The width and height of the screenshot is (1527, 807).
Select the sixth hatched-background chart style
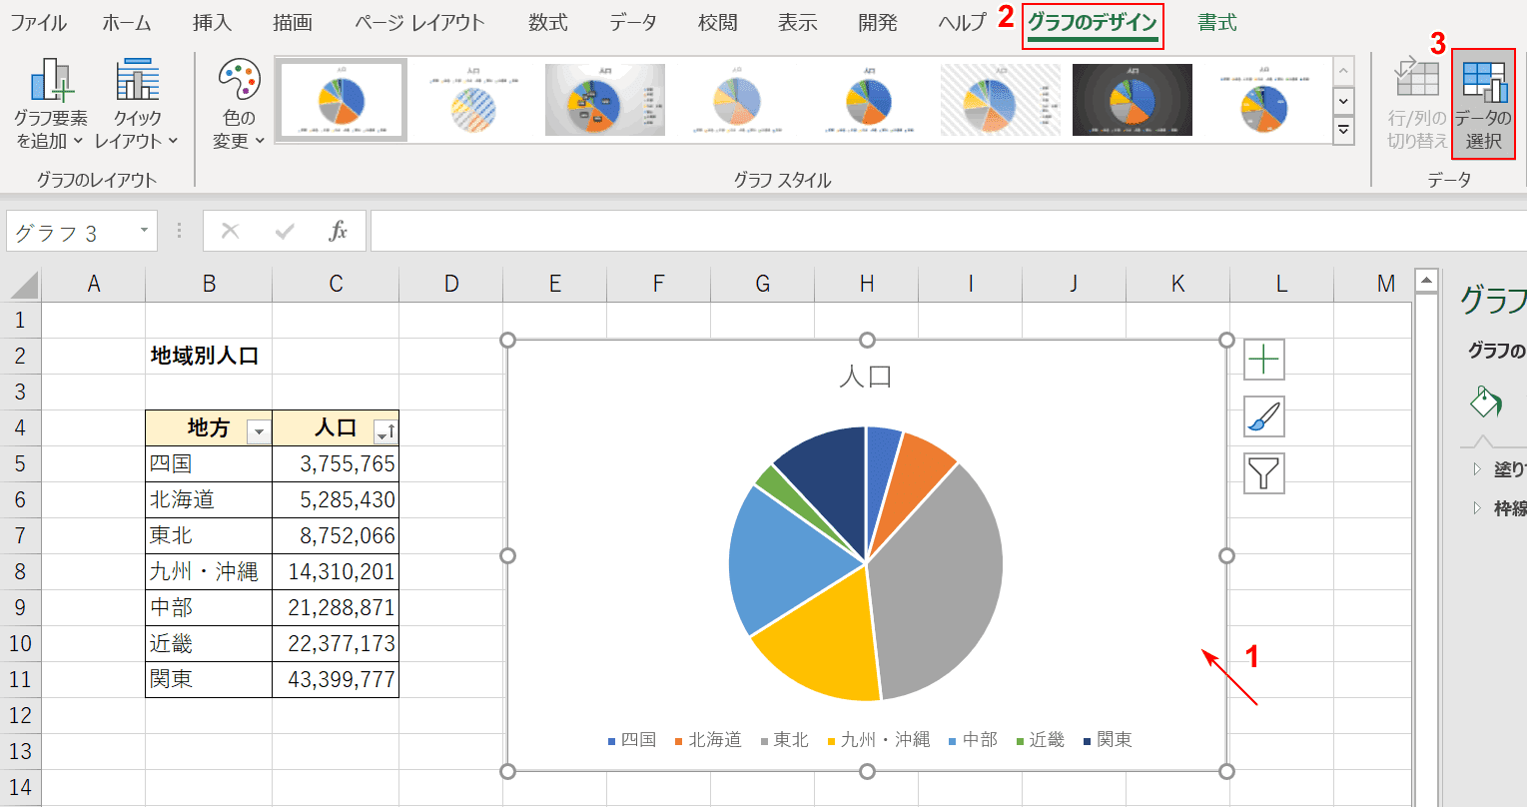[1001, 100]
